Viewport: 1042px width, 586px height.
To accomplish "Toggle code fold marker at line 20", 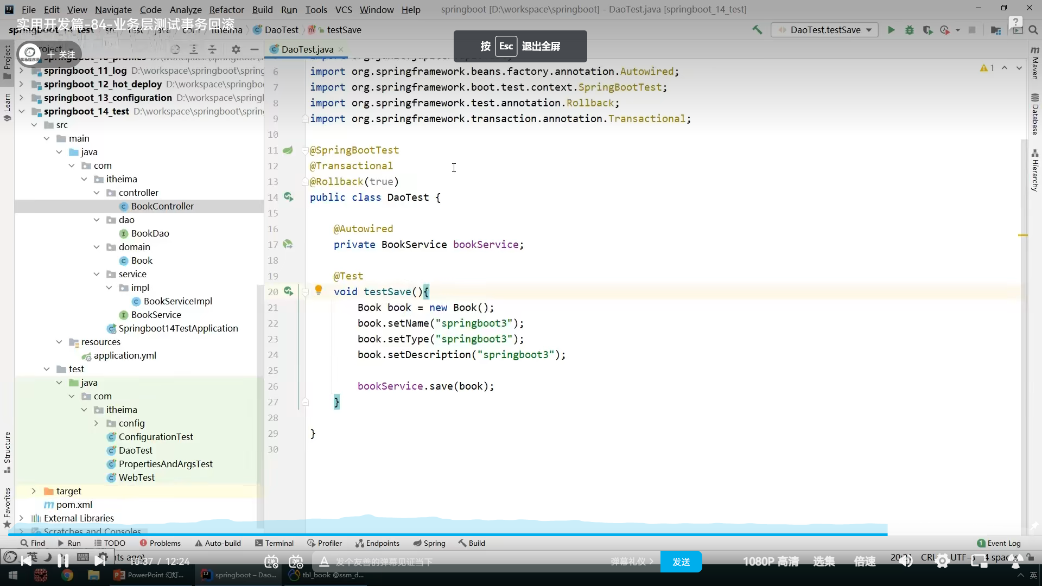I will (305, 292).
